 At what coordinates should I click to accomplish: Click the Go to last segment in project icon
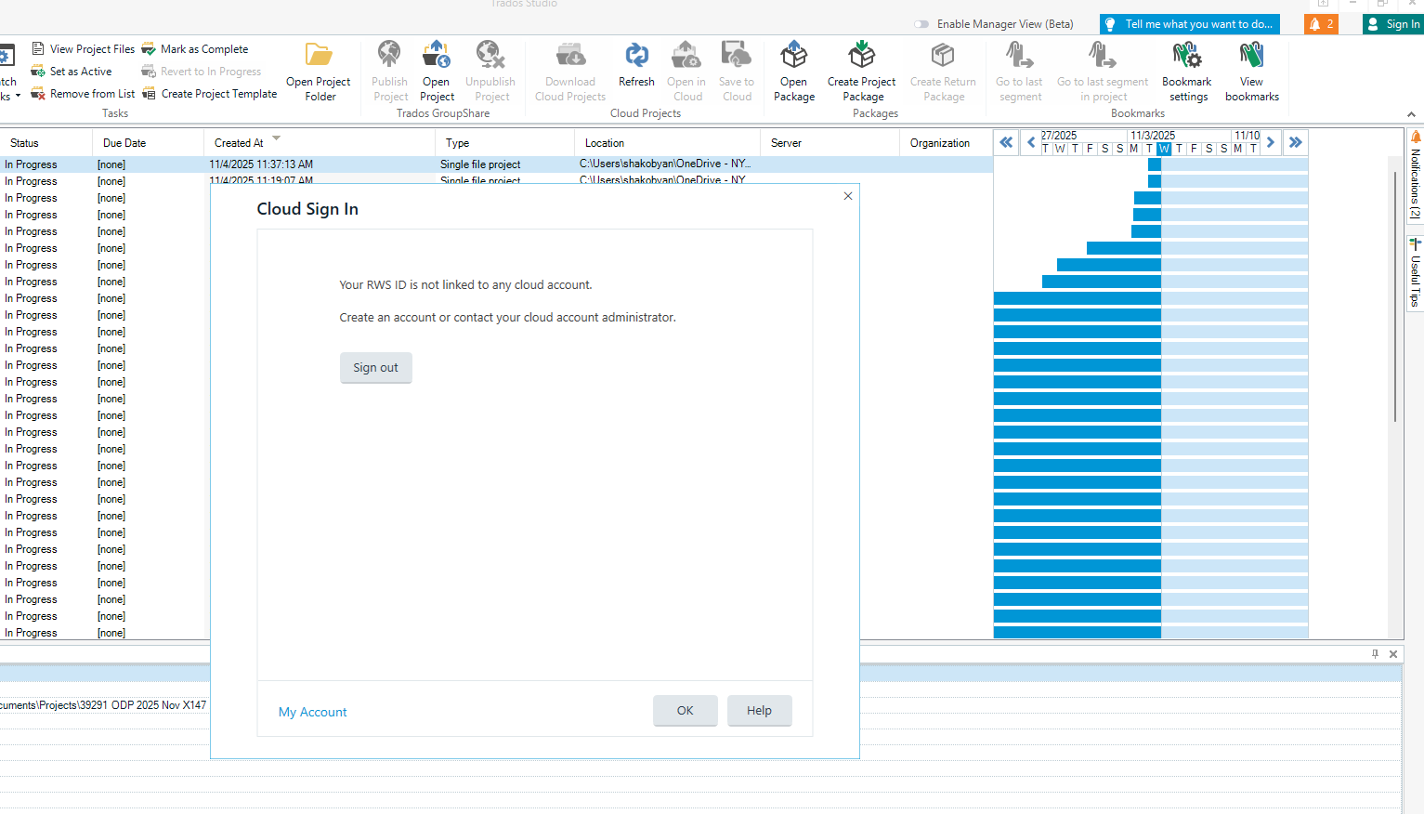pos(1102,70)
